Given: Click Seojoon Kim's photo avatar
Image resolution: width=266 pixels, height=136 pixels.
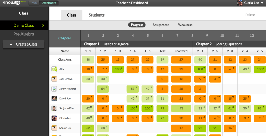Looking at the screenshot, I should tap(54, 108).
